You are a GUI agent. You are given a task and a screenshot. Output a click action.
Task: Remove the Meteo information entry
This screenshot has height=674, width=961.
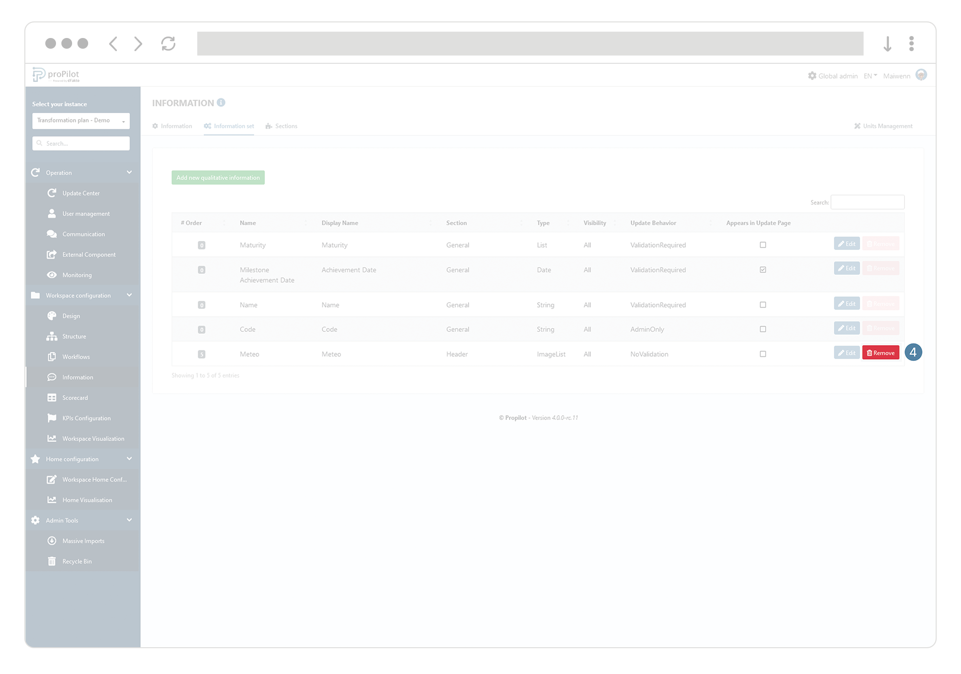click(x=880, y=353)
